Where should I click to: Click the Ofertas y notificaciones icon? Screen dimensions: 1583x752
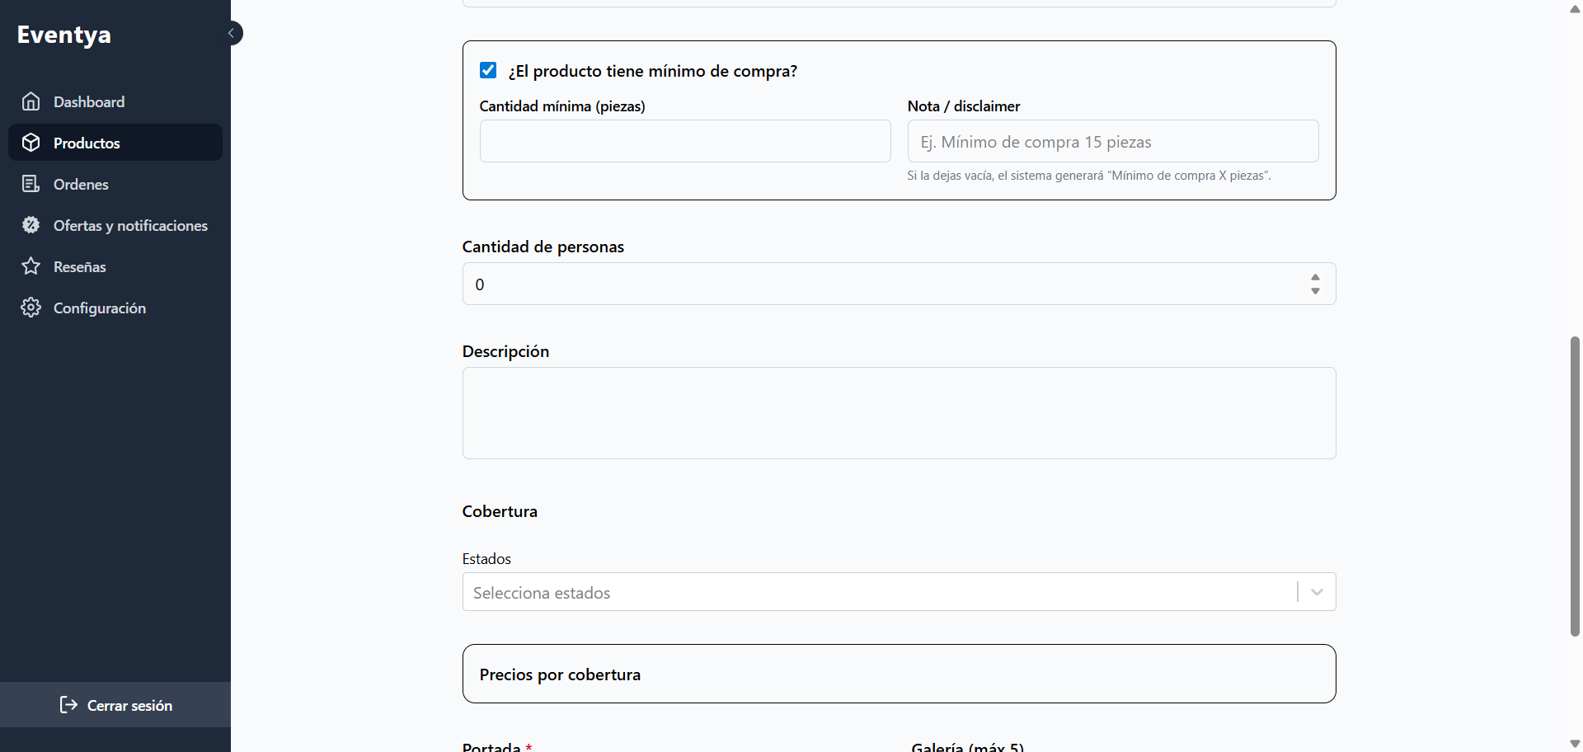pos(31,225)
